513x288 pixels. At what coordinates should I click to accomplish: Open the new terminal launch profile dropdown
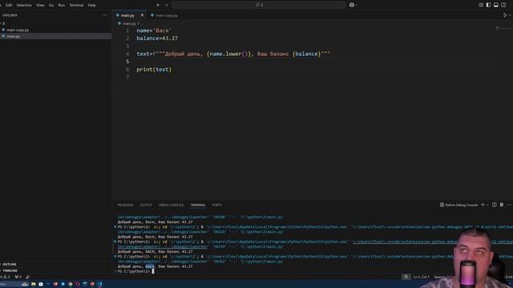coord(487,205)
